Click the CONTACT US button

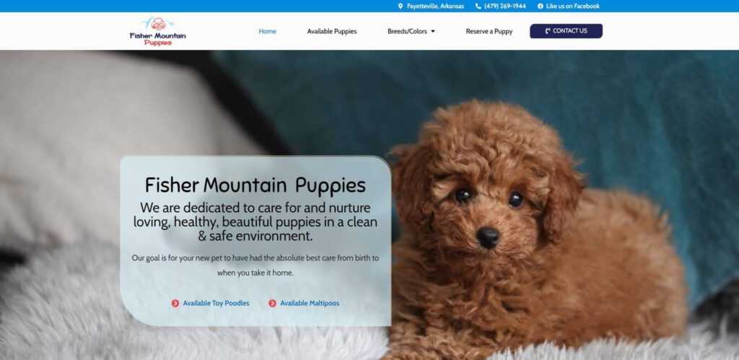[566, 31]
